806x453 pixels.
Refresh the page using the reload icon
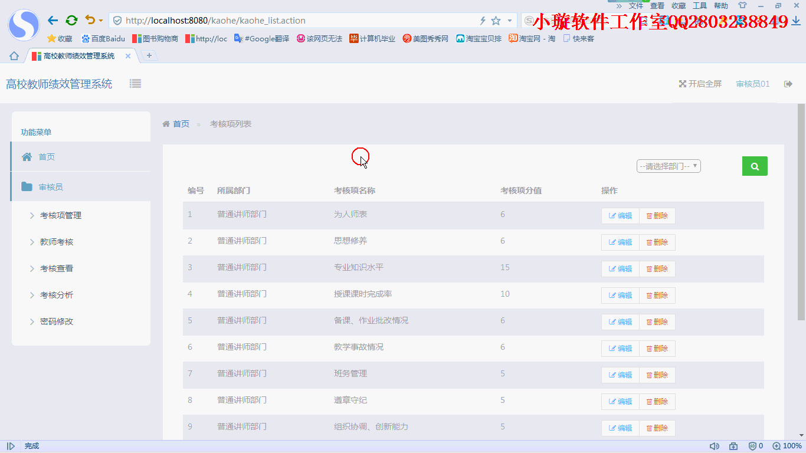(71, 19)
